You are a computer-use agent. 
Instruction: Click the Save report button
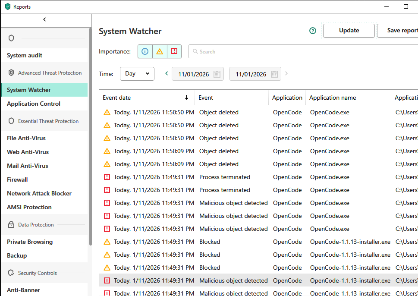click(x=398, y=31)
